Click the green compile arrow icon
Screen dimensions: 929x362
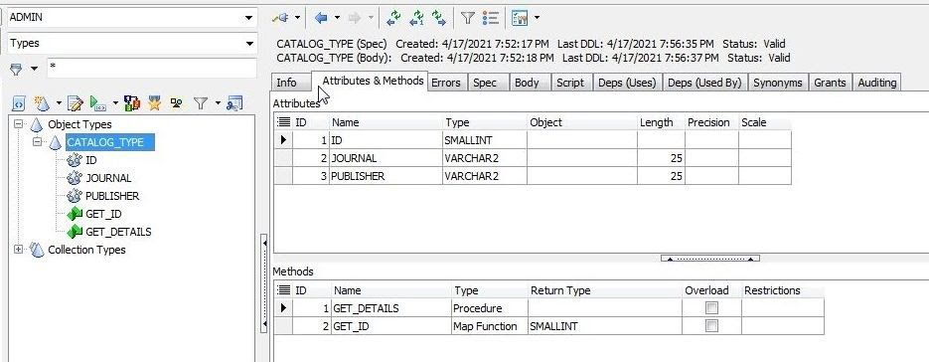[97, 103]
